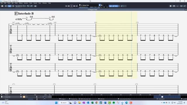Viewport: 187px width, 105px height.
Task: Open the page layout view dropdown
Action: tap(24, 6)
